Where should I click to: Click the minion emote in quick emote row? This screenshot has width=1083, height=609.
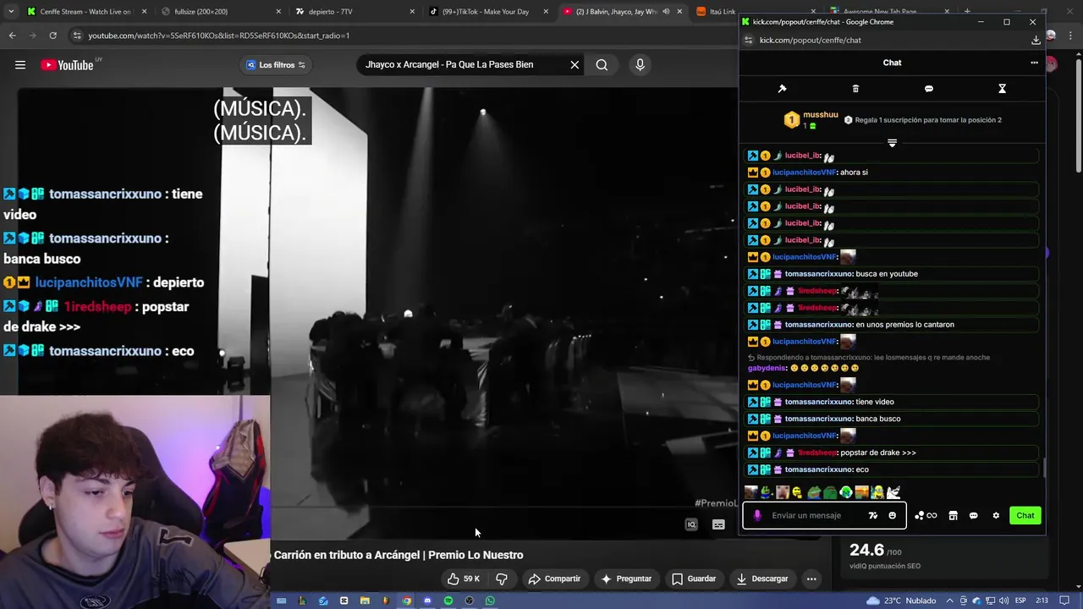(877, 492)
